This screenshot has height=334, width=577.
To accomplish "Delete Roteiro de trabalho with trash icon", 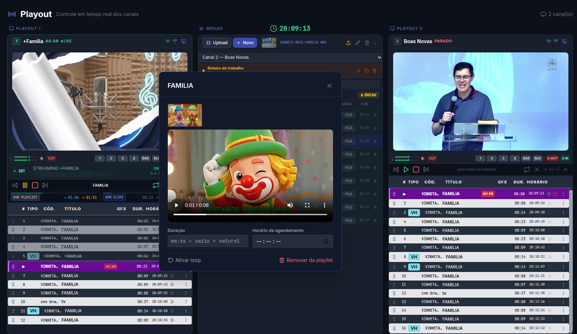I will coord(375,71).
